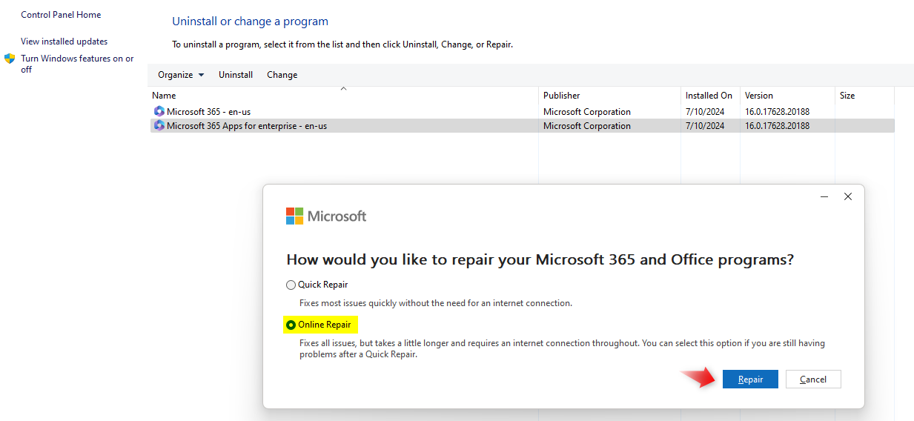Sort programs by Installed On column
914x421 pixels.
coord(709,96)
